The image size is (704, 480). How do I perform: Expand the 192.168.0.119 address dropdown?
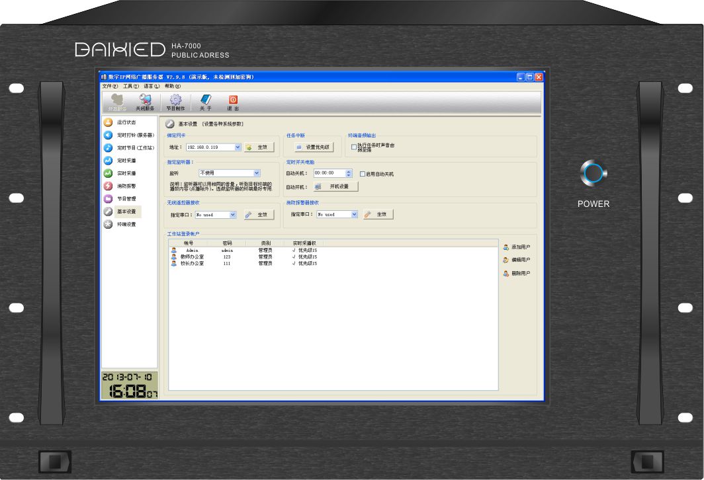pos(238,147)
